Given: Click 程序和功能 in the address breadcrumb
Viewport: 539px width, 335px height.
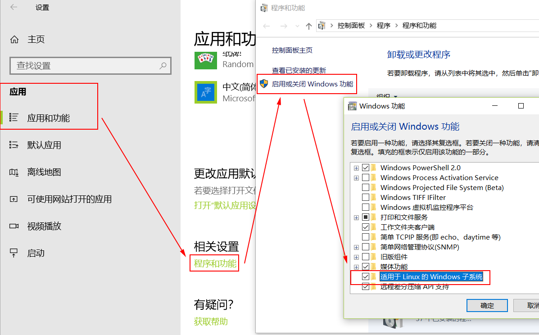Looking at the screenshot, I should tap(419, 25).
